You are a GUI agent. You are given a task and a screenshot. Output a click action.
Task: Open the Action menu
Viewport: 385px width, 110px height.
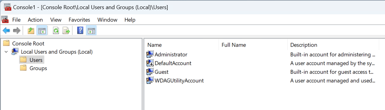(x=35, y=20)
